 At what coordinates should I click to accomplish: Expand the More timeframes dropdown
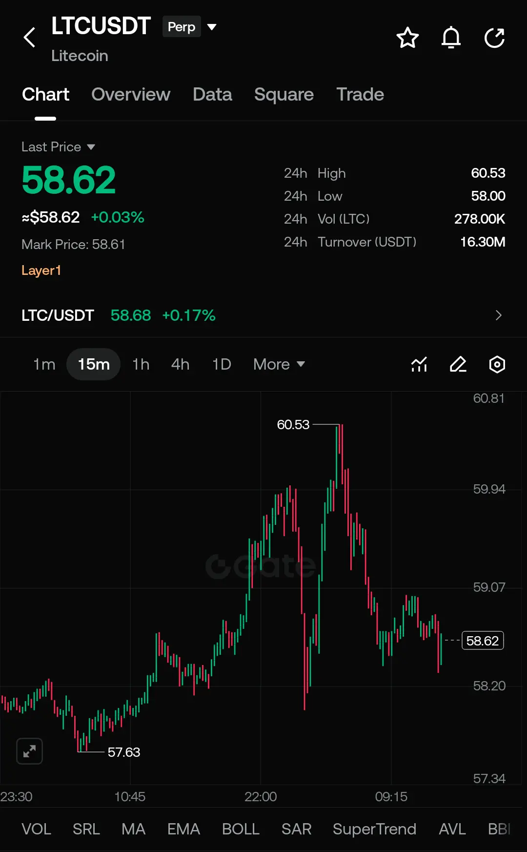pos(279,364)
